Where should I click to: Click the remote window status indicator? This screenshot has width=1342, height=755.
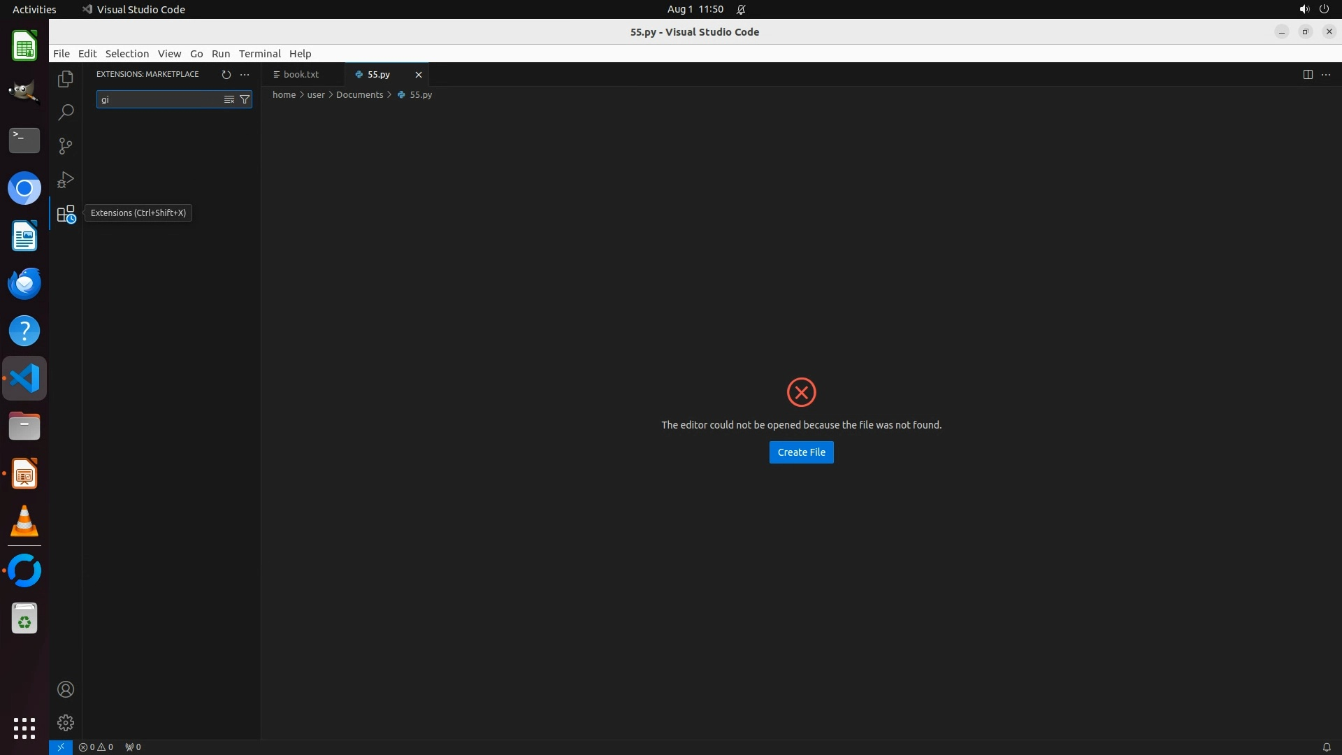(61, 747)
